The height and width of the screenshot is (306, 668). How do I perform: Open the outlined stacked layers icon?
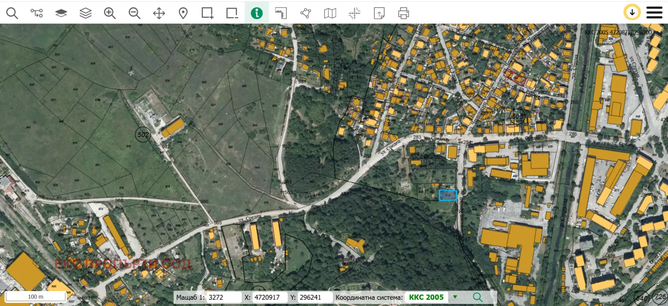click(x=86, y=13)
